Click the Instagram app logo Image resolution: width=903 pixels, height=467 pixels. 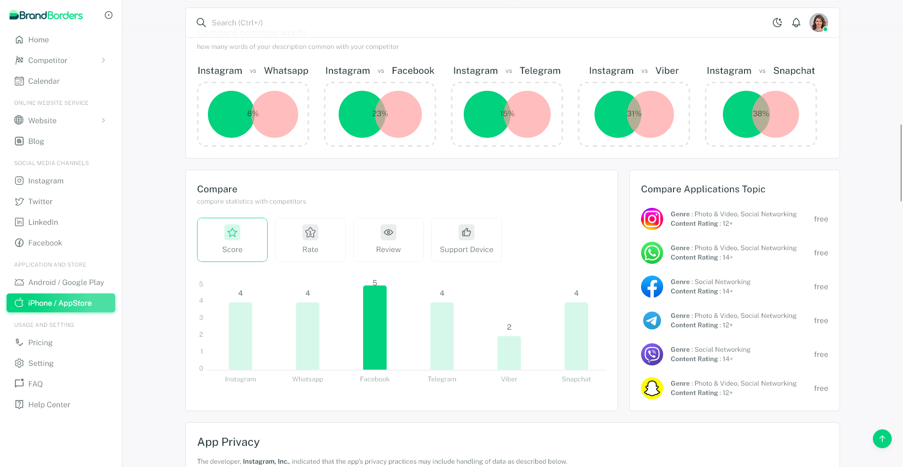click(652, 219)
